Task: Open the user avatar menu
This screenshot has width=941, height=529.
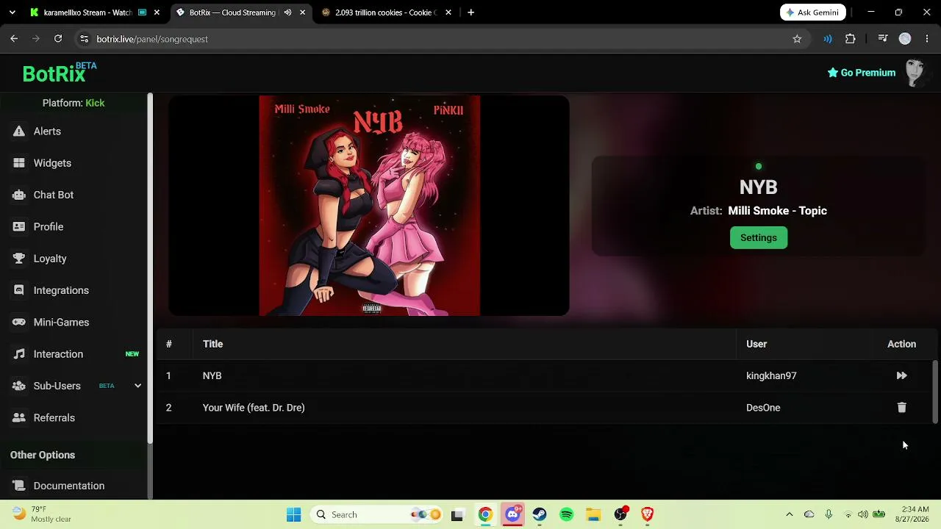Action: [915, 73]
